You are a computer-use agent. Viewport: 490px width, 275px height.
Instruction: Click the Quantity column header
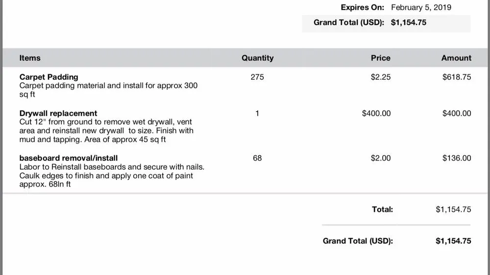257,58
